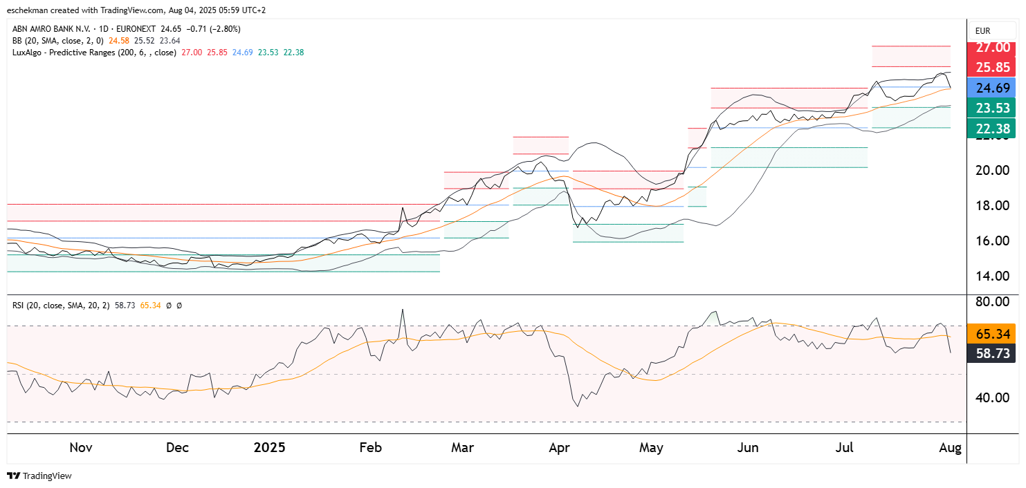Click the blue 24.69 price label
Image resolution: width=1026 pixels, height=488 pixels.
[x=993, y=88]
